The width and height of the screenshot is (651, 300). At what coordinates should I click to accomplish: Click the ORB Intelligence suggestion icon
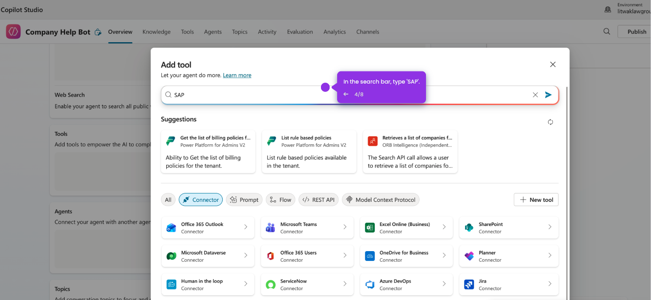373,141
